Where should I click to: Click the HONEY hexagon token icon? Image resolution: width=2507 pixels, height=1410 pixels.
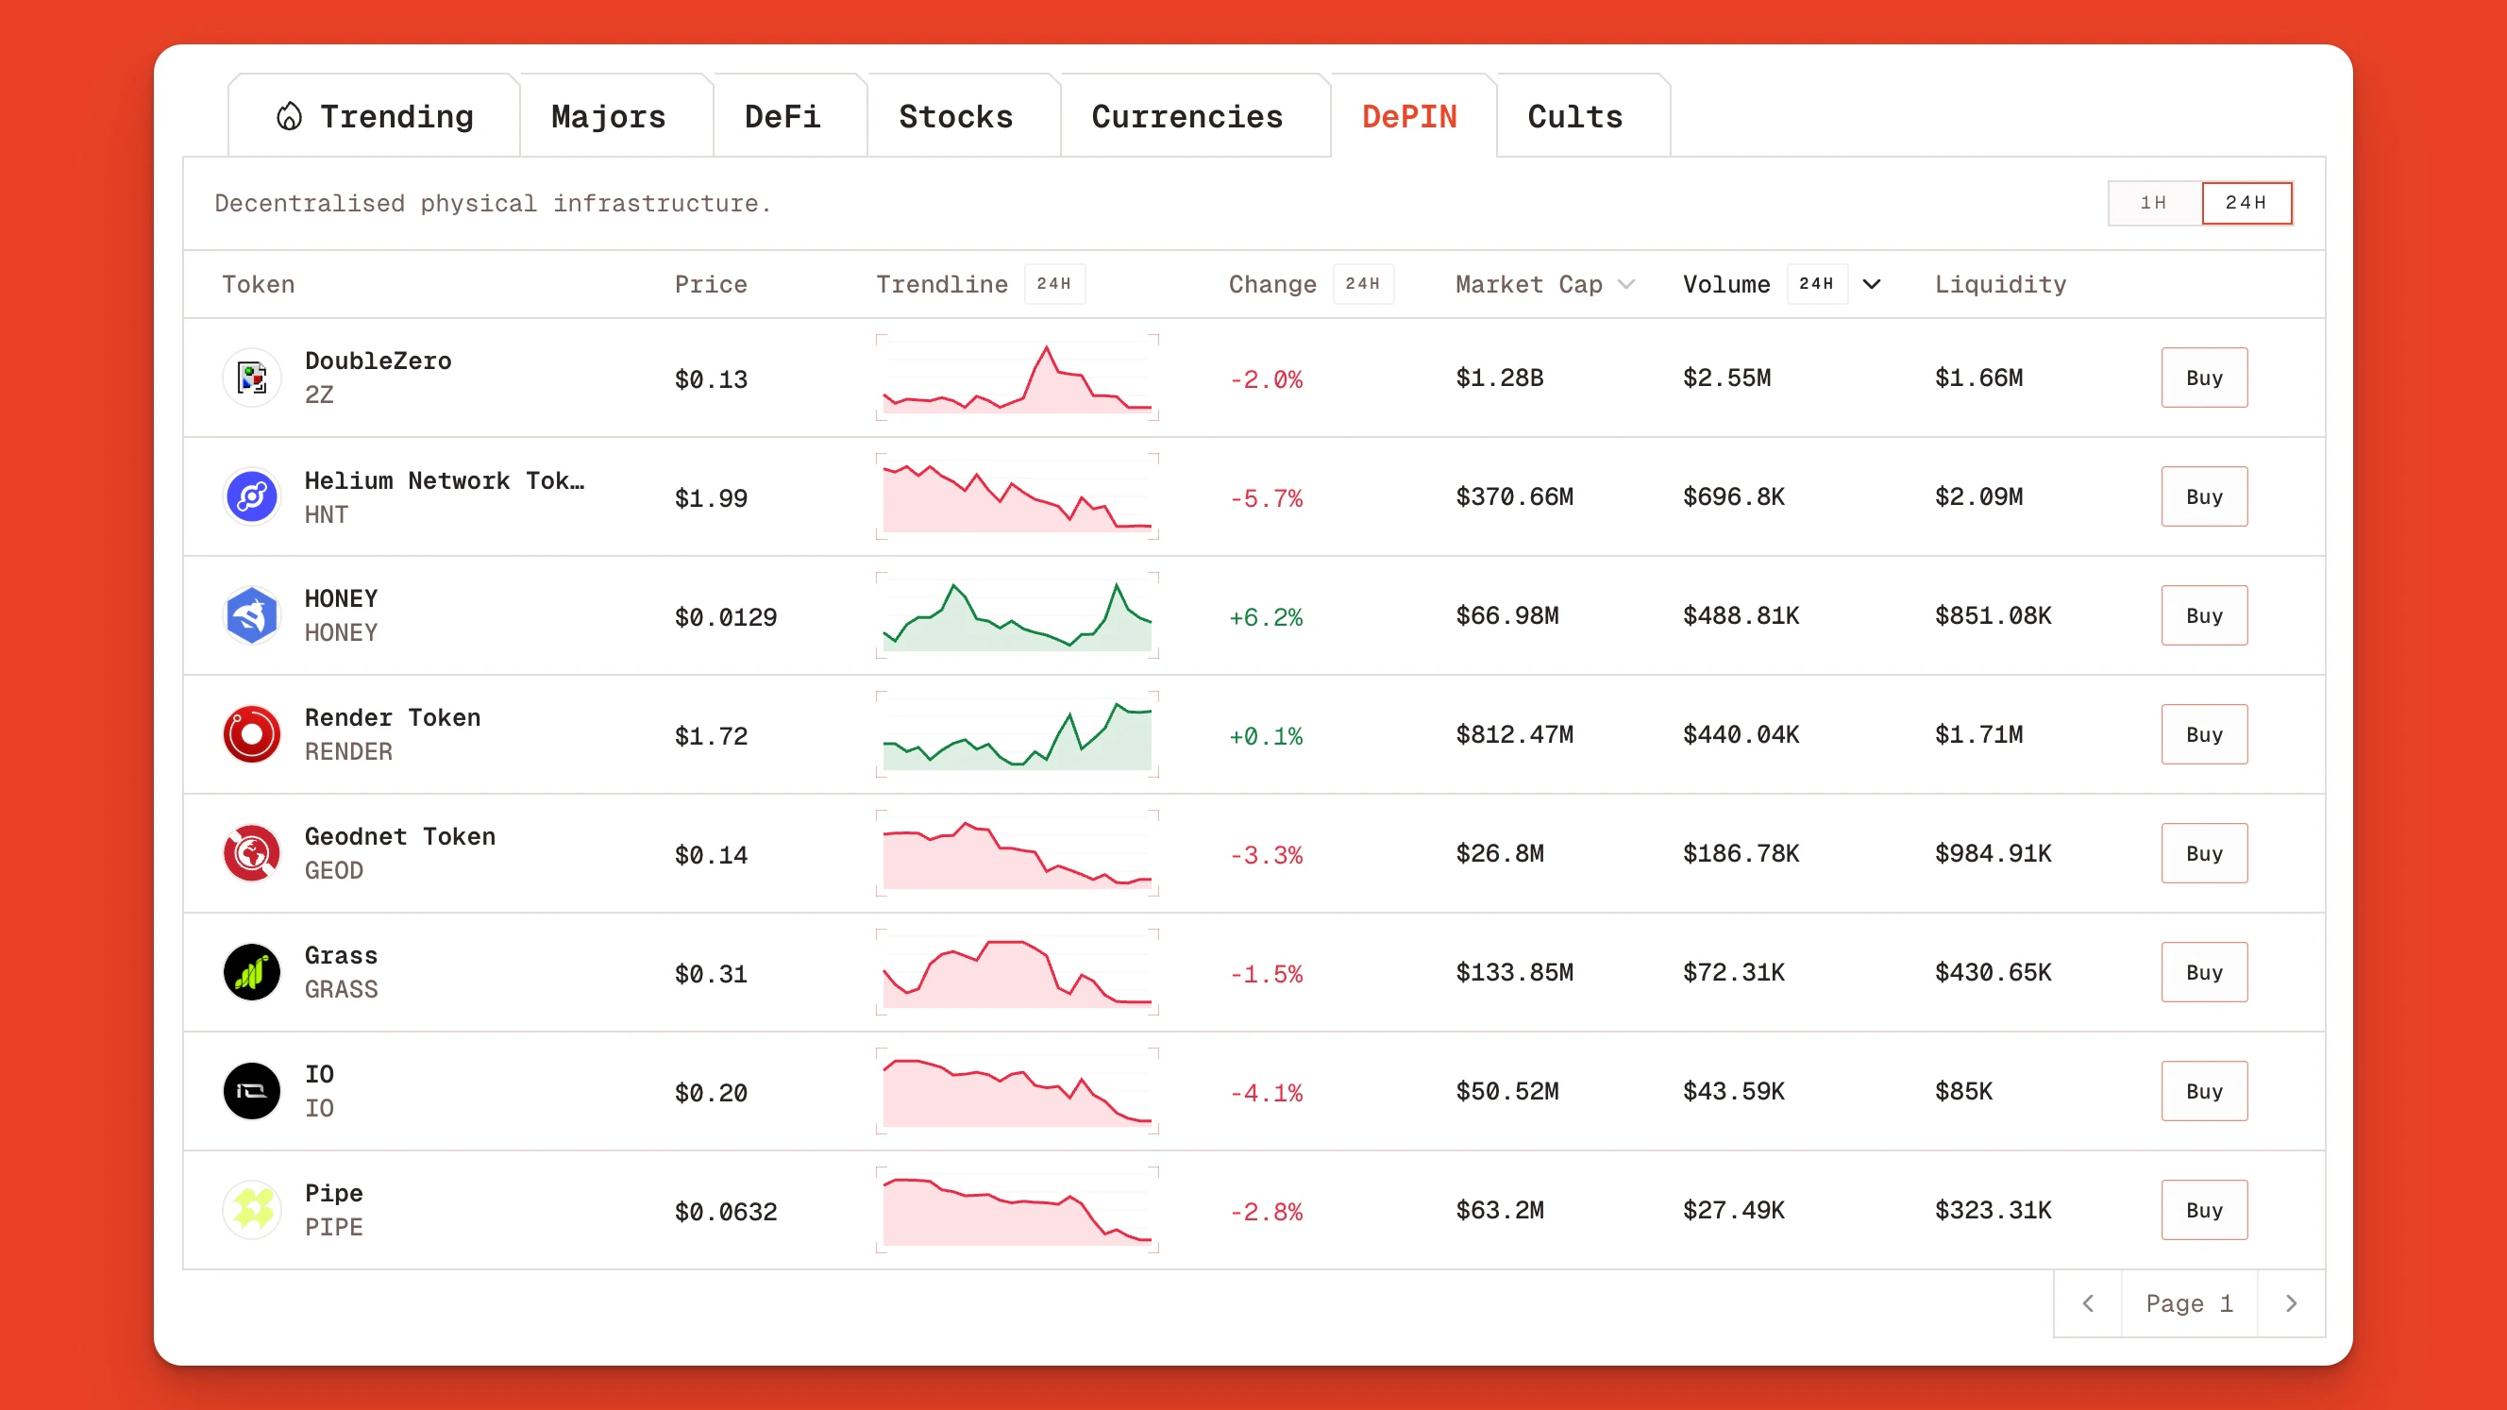click(252, 615)
